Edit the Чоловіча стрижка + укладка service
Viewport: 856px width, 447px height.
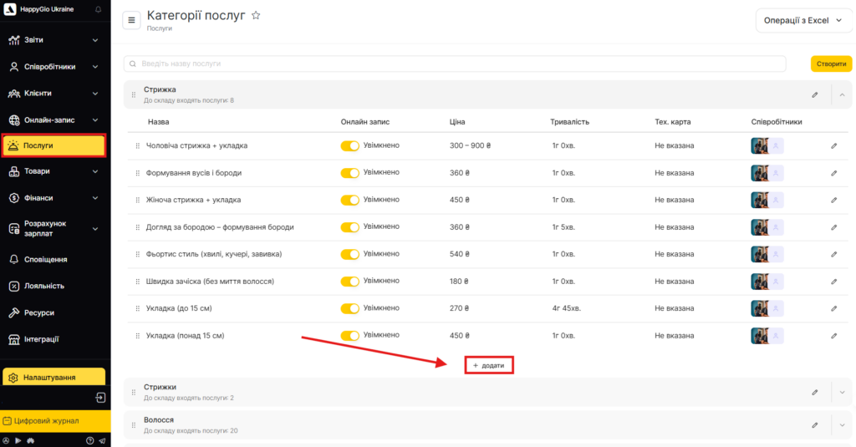tap(833, 146)
